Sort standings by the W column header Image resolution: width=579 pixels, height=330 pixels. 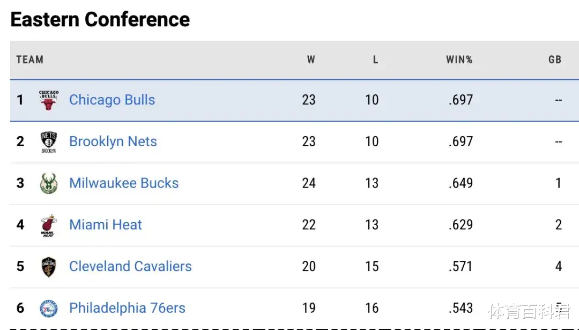point(311,60)
